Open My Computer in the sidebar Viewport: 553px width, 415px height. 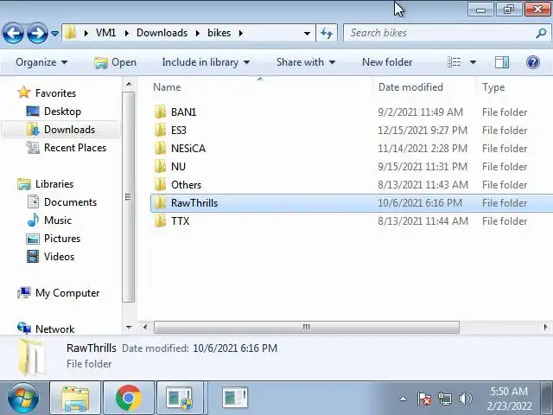67,293
